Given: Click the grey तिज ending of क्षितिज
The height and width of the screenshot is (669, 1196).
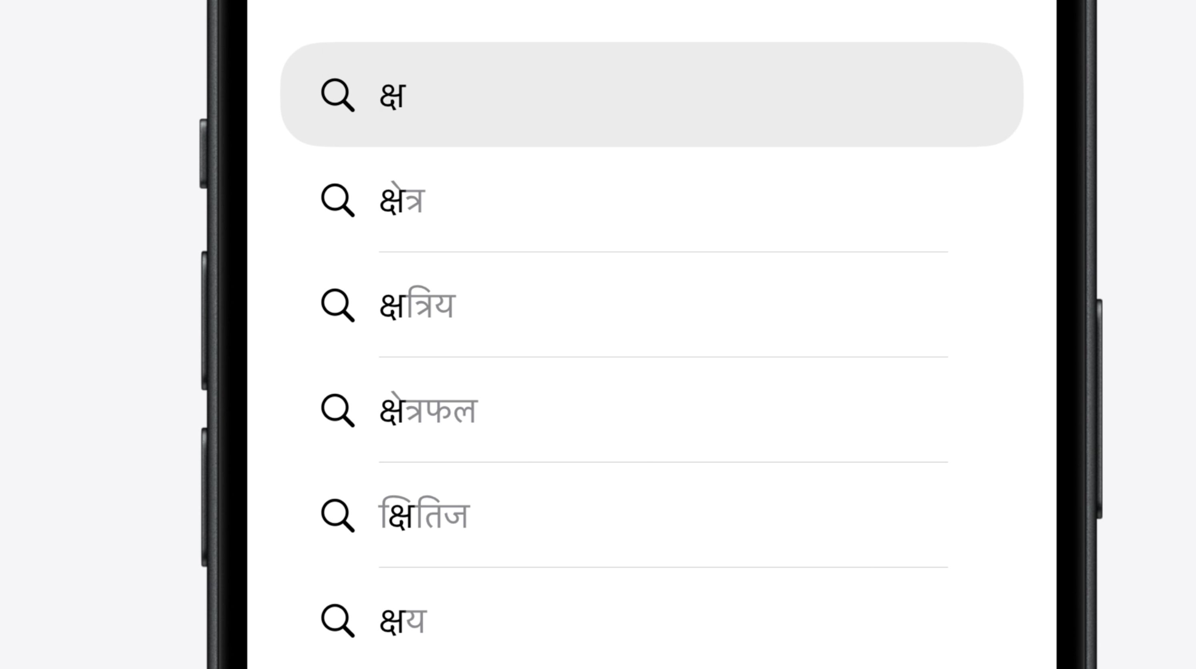Looking at the screenshot, I should pos(443,516).
